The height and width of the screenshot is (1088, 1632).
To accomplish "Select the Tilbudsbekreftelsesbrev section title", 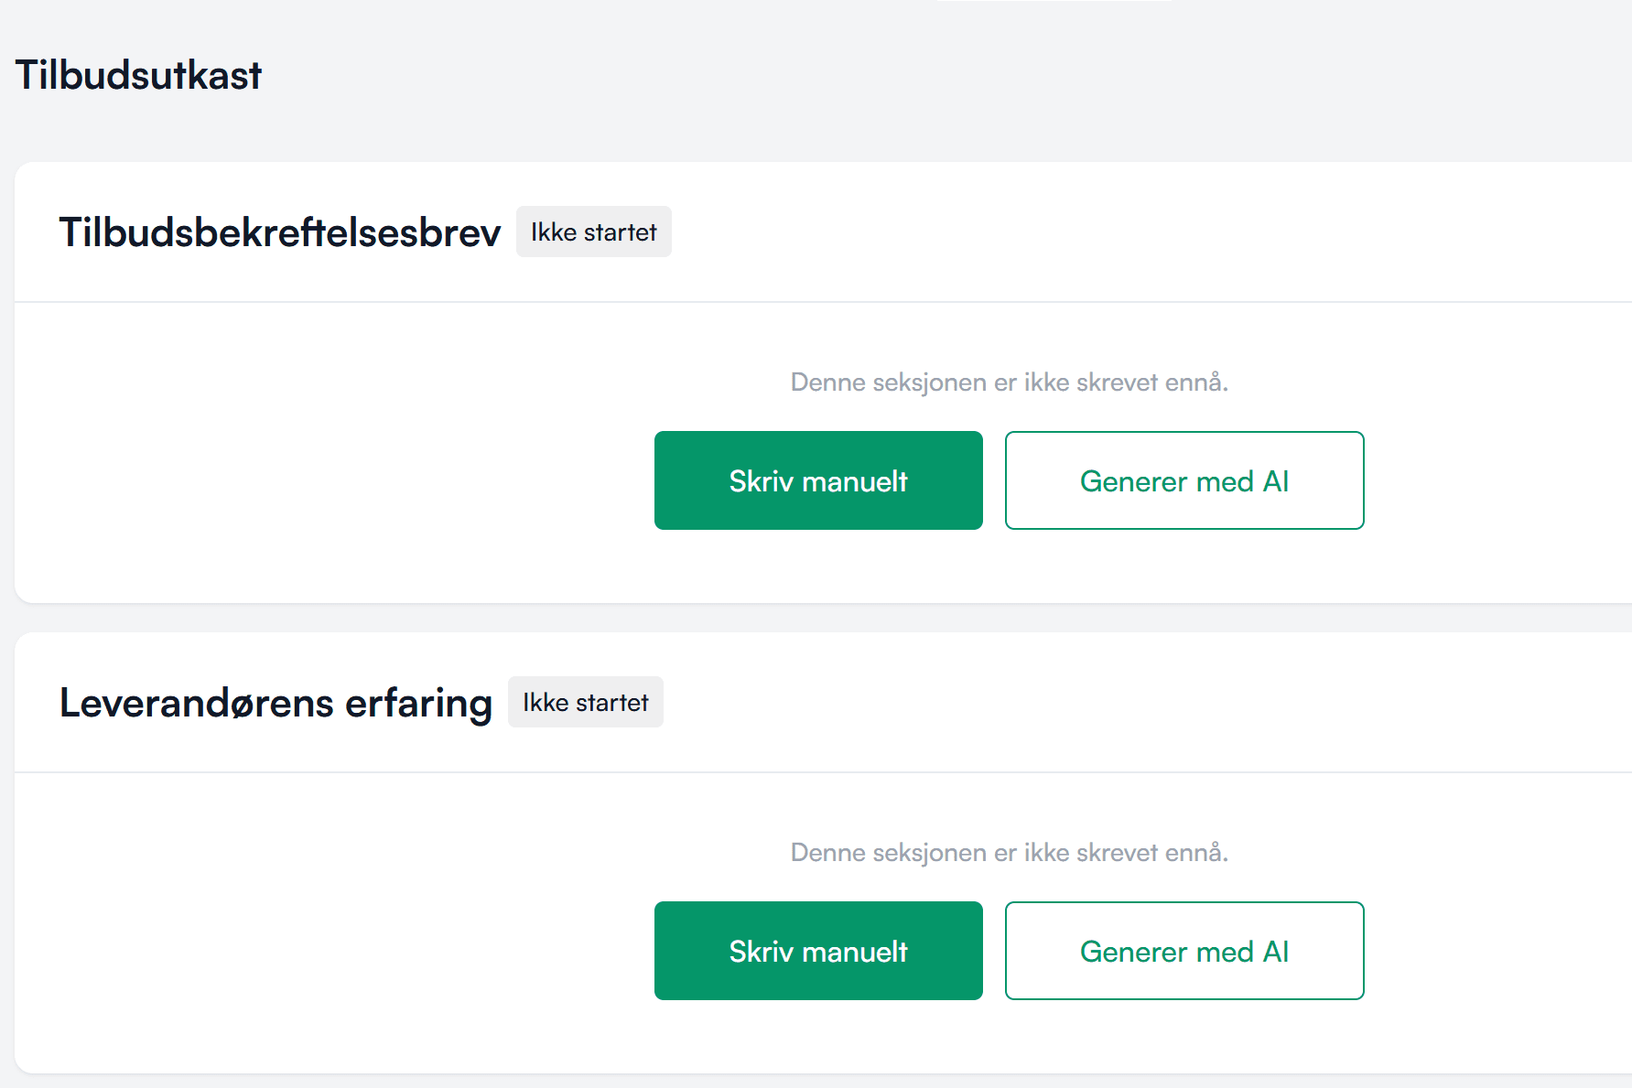I will pyautogui.click(x=280, y=232).
